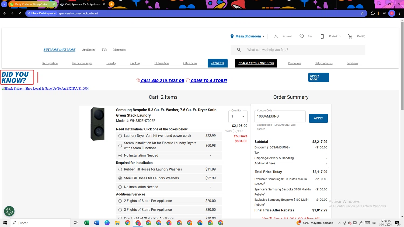Open the TVs link

pyautogui.click(x=104, y=50)
